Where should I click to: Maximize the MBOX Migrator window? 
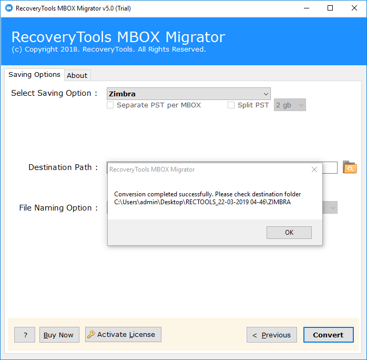(330, 8)
